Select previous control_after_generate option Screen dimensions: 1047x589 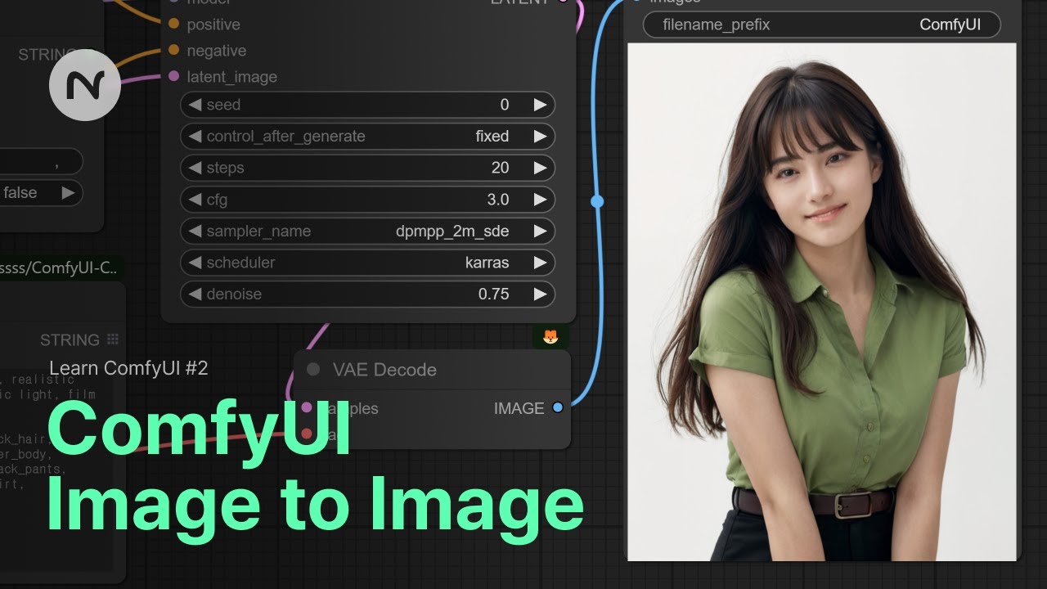click(x=195, y=137)
